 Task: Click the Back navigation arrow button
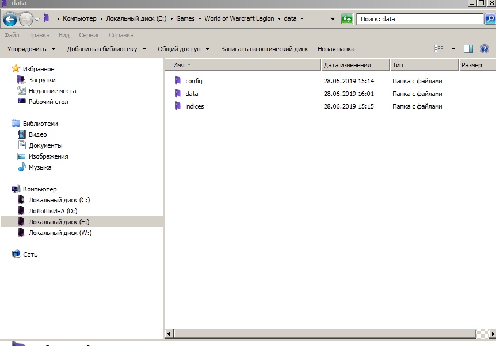[10, 20]
